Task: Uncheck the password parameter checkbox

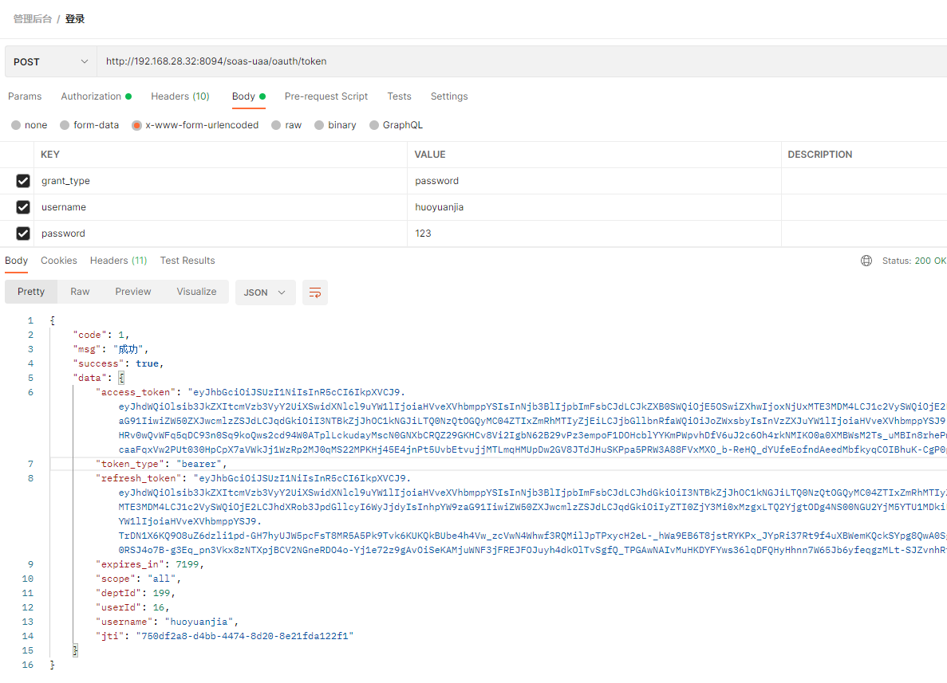Action: pos(23,234)
